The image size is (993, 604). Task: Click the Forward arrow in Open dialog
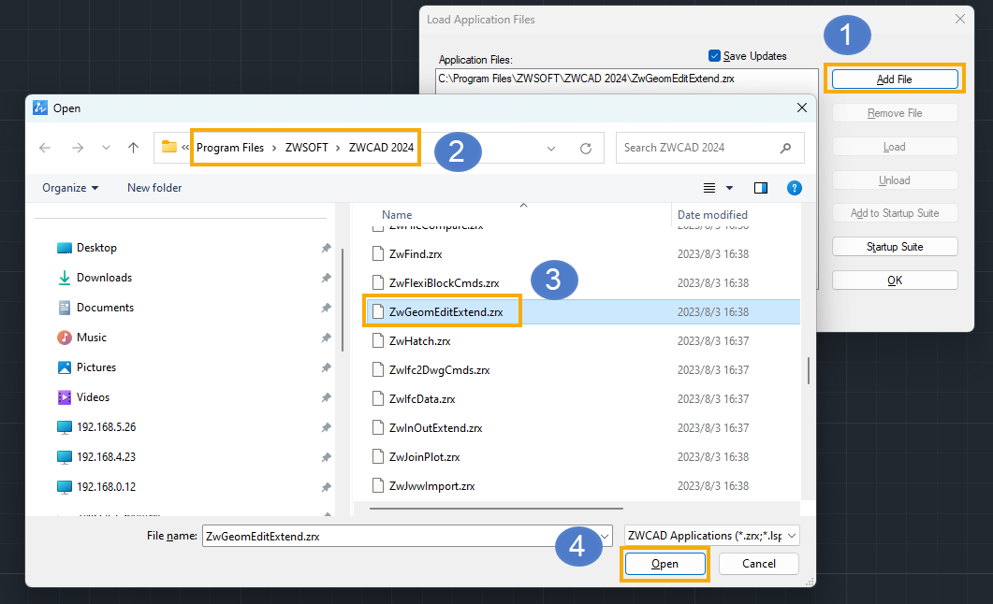tap(78, 148)
